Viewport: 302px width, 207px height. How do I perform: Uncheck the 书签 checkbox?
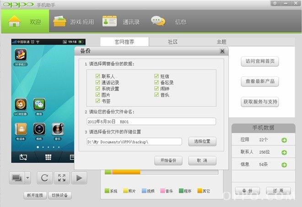click(97, 101)
